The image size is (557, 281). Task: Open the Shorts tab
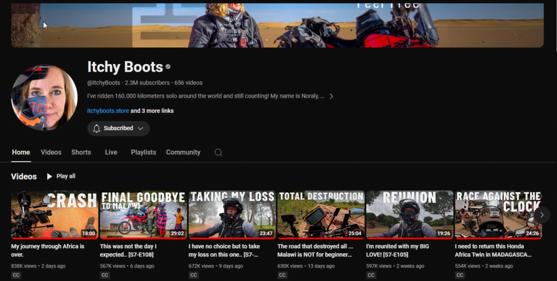[81, 152]
